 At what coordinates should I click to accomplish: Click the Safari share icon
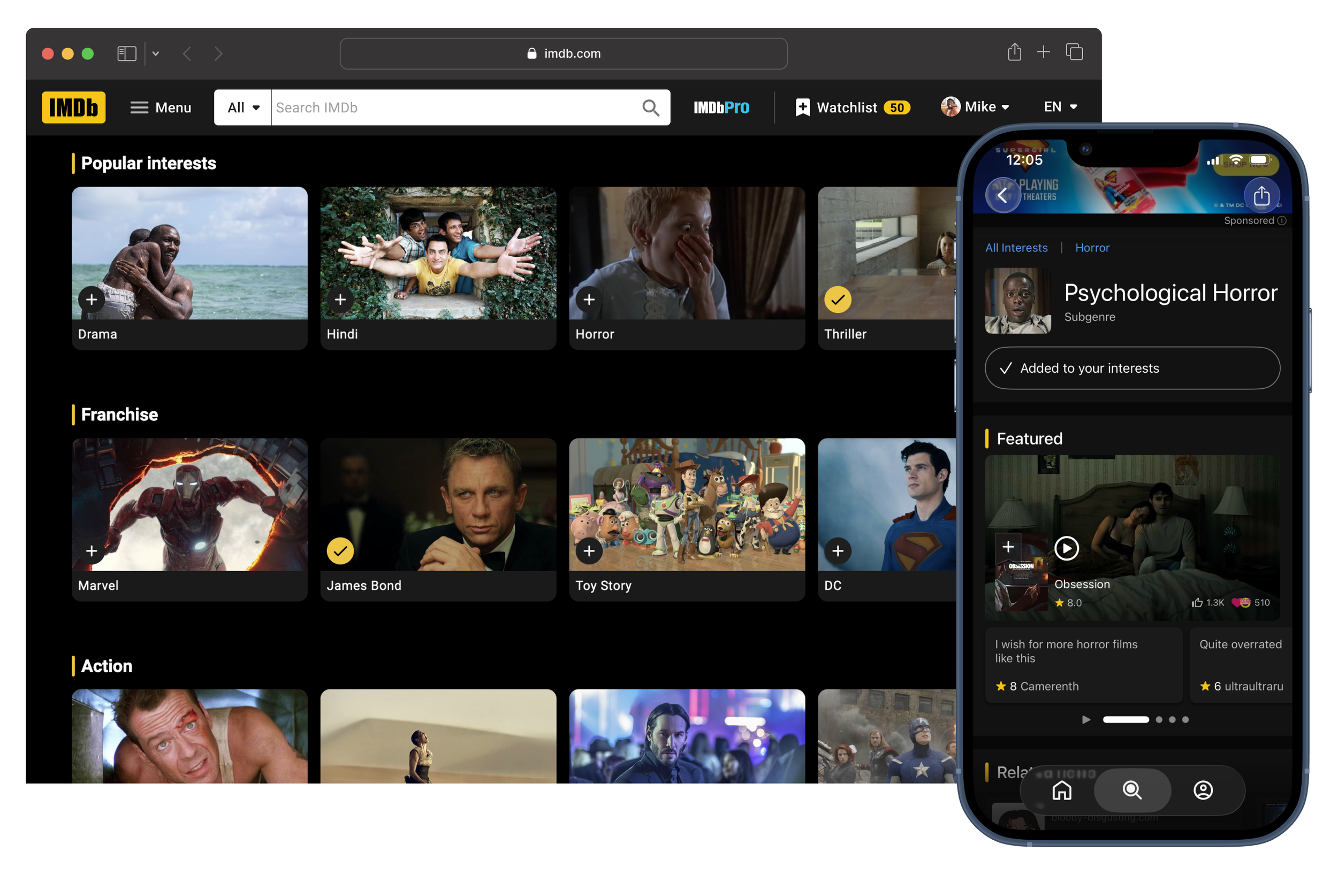1014,52
